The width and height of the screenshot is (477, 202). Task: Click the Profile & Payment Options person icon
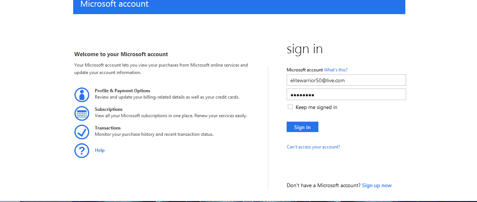(82, 95)
